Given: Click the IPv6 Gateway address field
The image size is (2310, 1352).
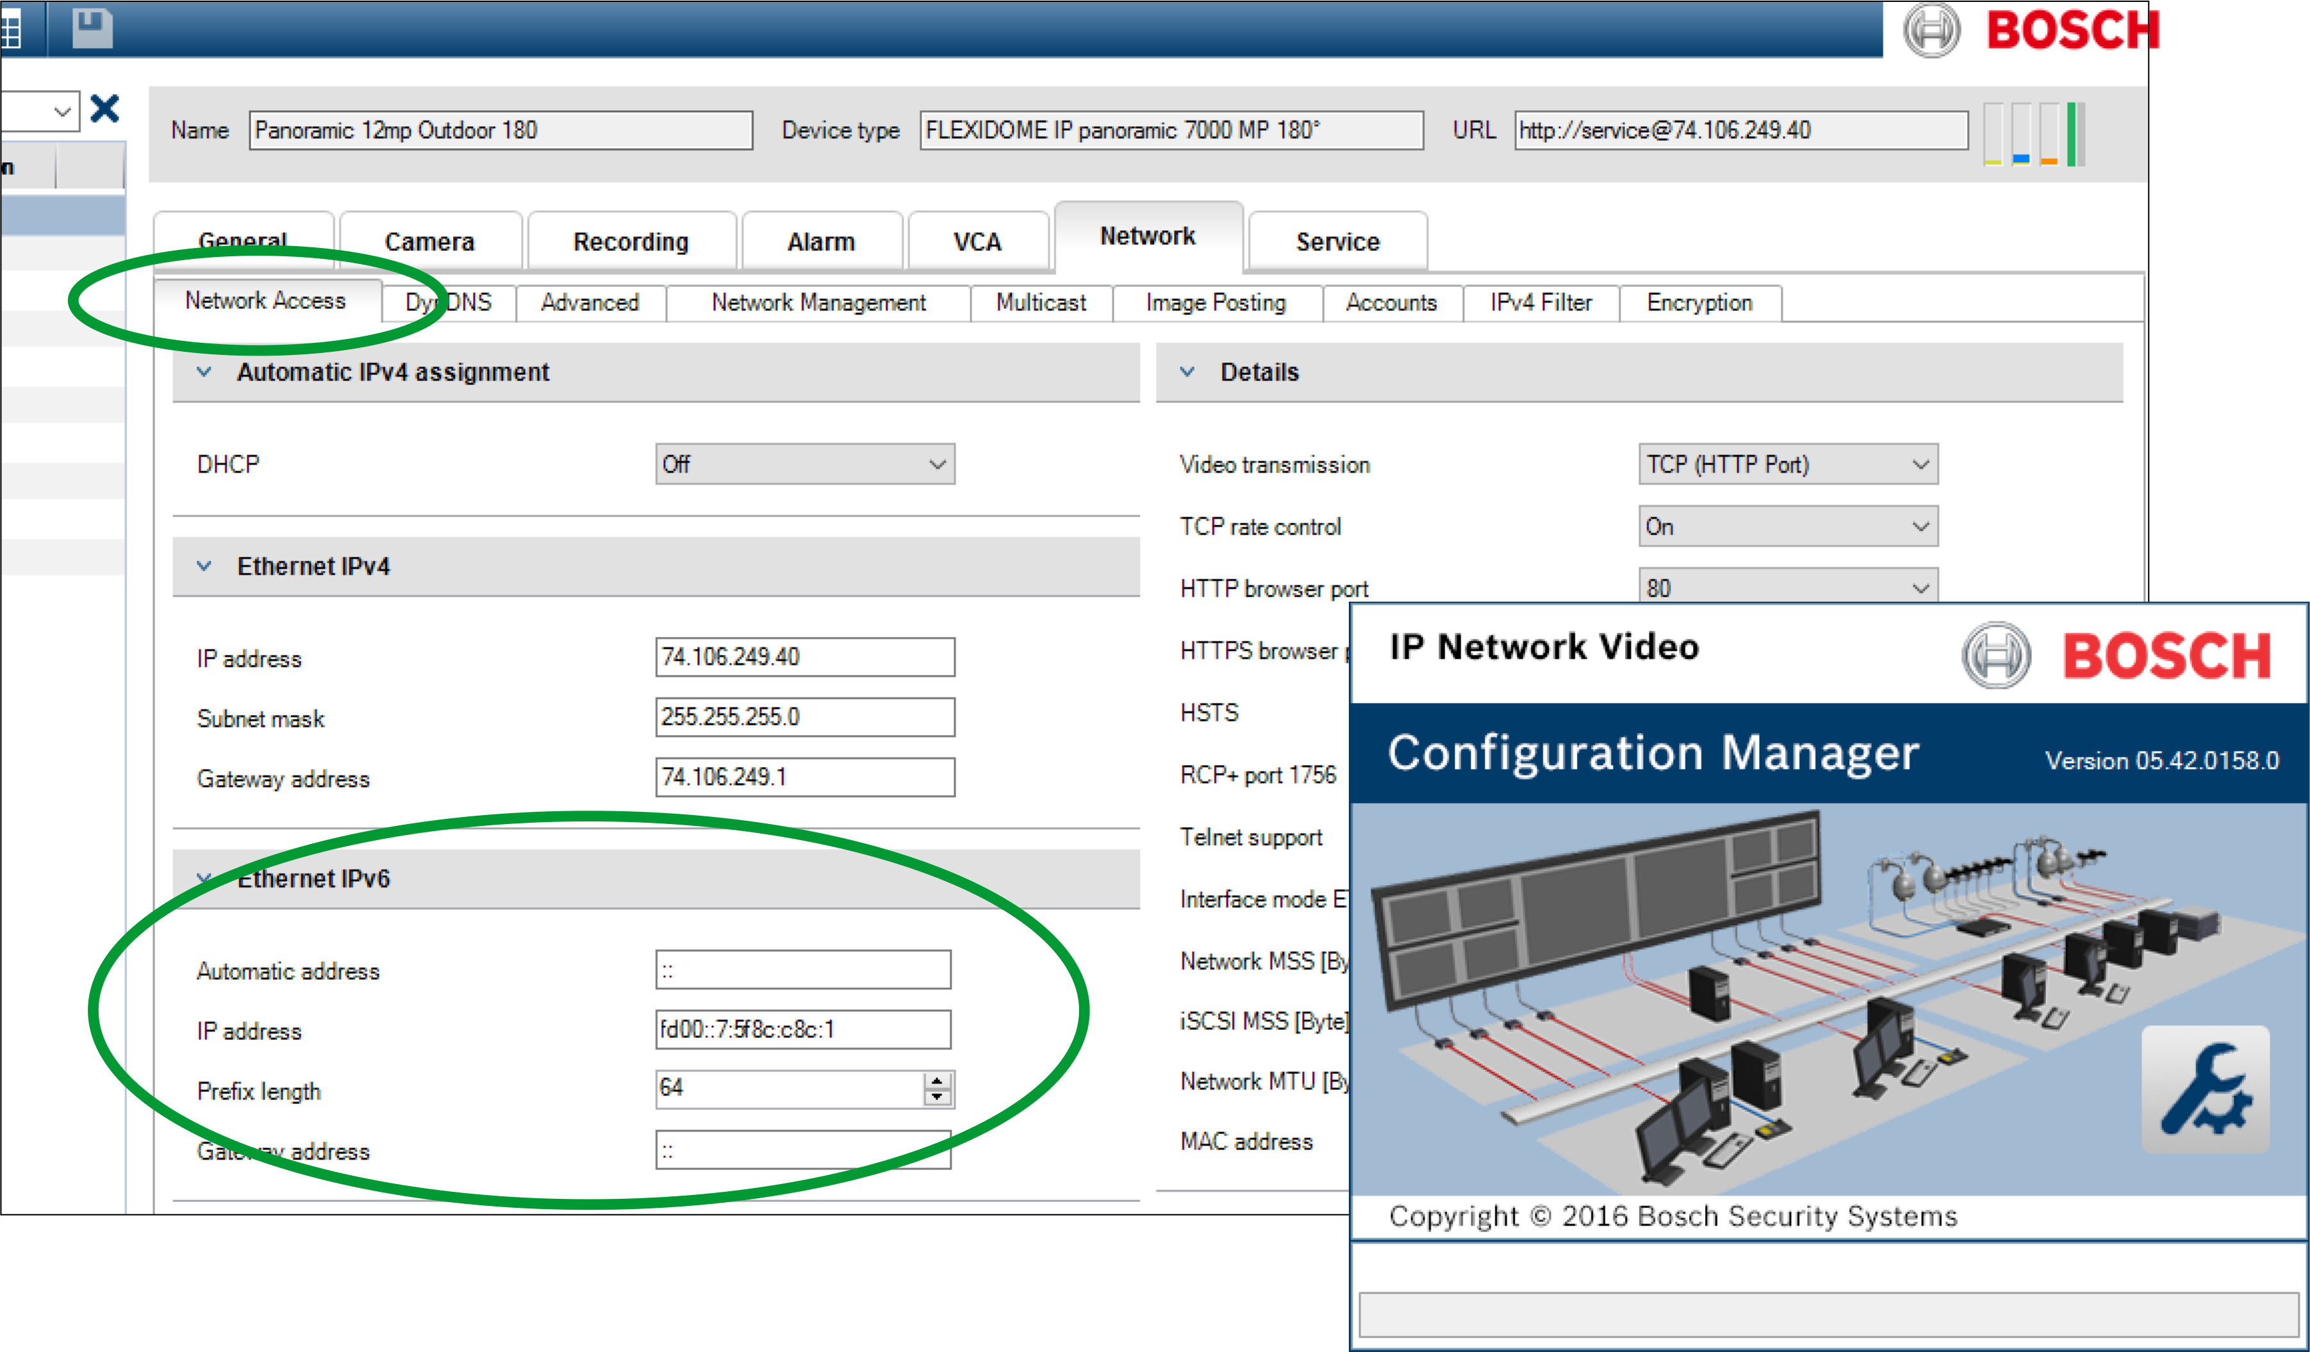Looking at the screenshot, I should point(803,1150).
